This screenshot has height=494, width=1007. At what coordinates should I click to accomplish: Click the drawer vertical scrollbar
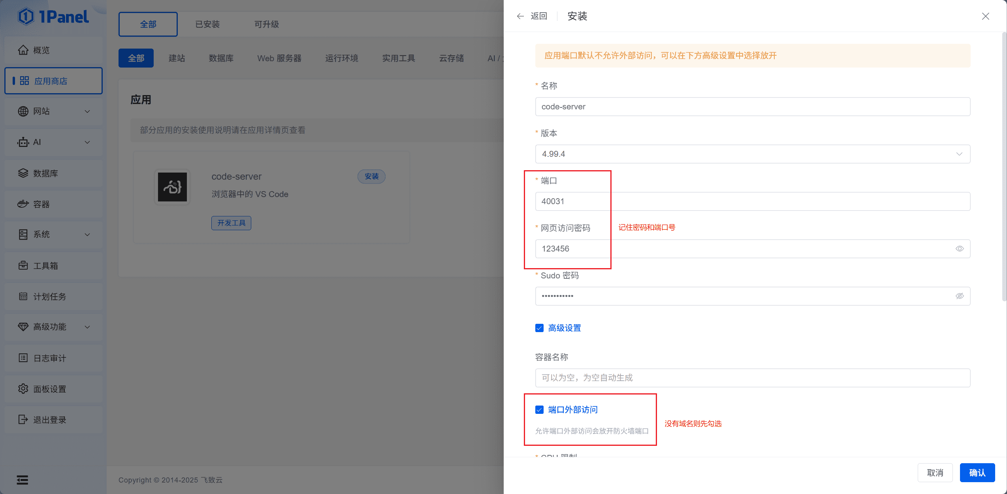click(1004, 167)
